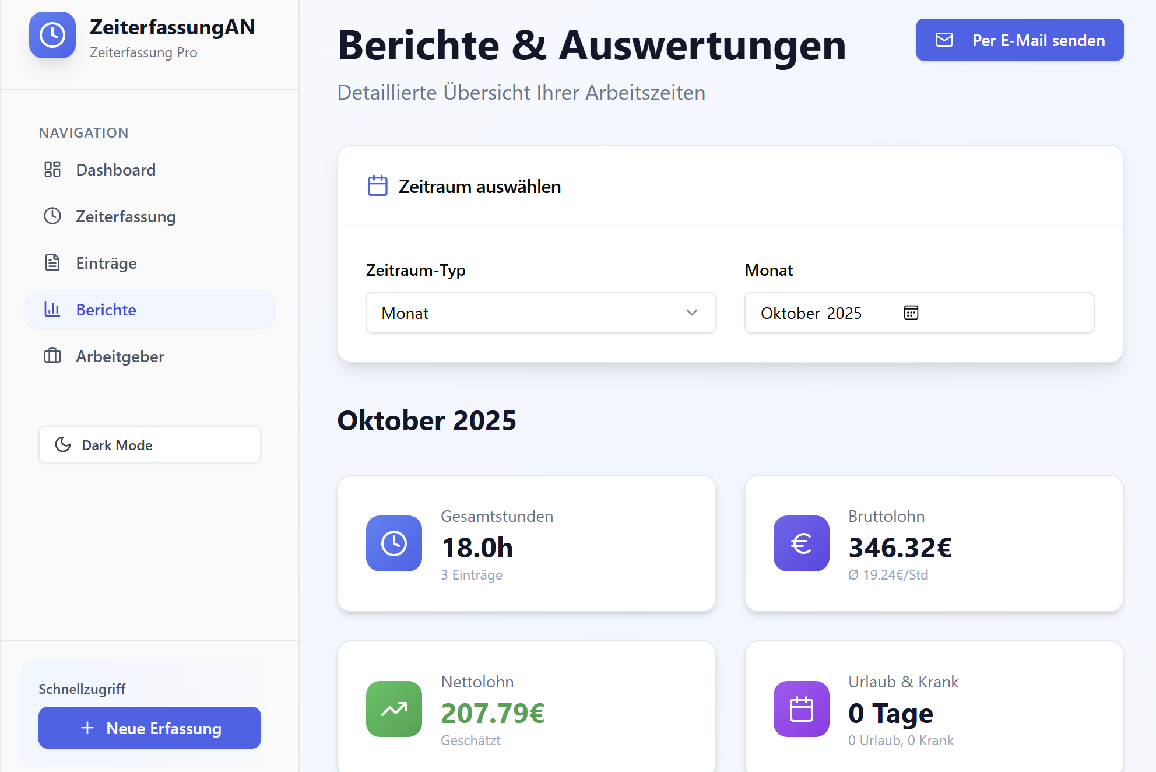Click the plus icon on Neue Erfassung

tap(87, 728)
